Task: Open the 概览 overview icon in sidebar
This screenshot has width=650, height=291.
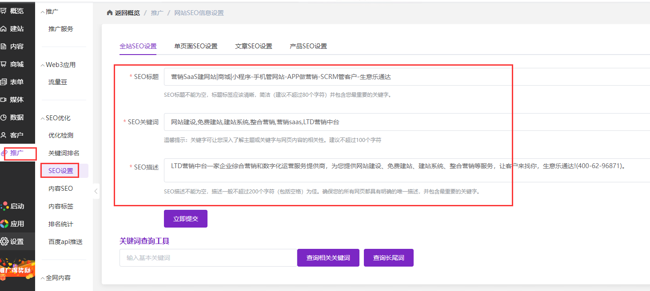Action: tap(4, 11)
